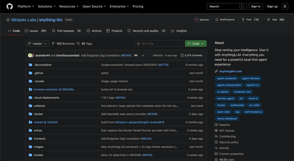Click the browser-extension submodule folder icon
The width and height of the screenshot is (294, 161).
30,89
